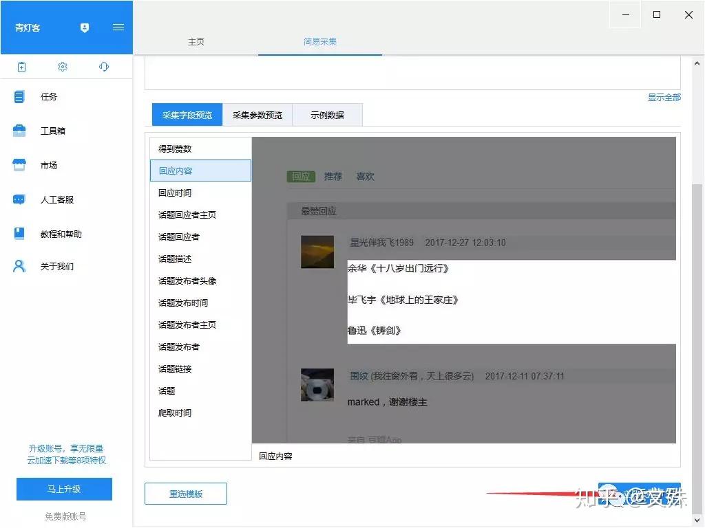Screen dimensions: 705x528
Task: Select the 得到赞数 field
Action: tap(200, 148)
